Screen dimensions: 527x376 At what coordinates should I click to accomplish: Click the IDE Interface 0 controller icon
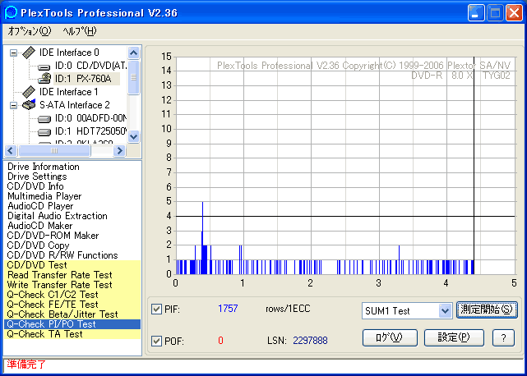29,53
